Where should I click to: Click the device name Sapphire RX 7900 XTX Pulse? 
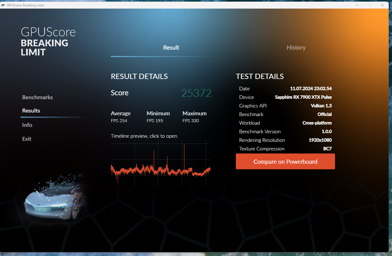[303, 97]
